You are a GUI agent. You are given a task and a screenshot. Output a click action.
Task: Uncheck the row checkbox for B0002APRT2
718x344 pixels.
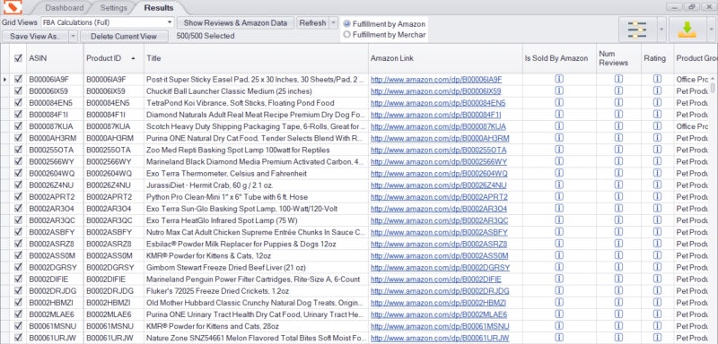pos(18,196)
